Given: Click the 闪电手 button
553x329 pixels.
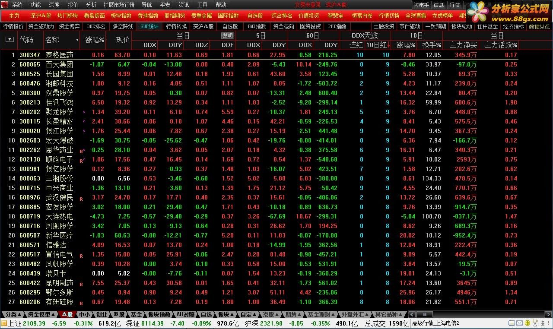Looking at the screenshot, I should point(421,5).
